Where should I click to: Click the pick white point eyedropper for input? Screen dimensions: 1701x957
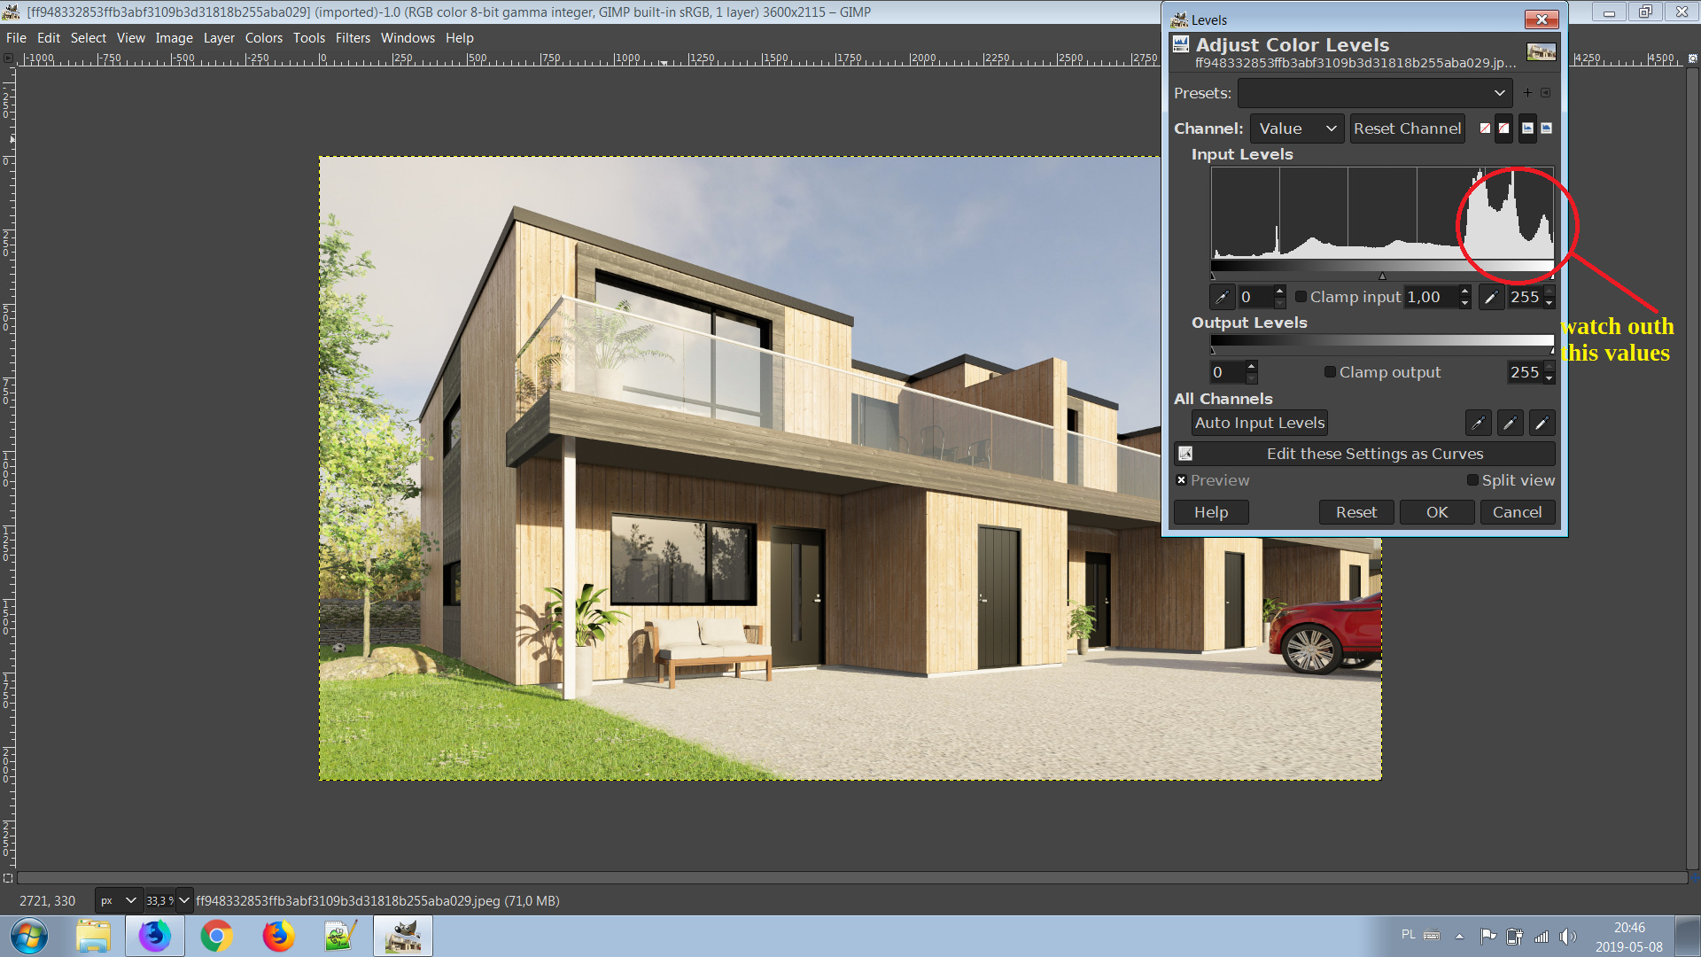pos(1492,298)
